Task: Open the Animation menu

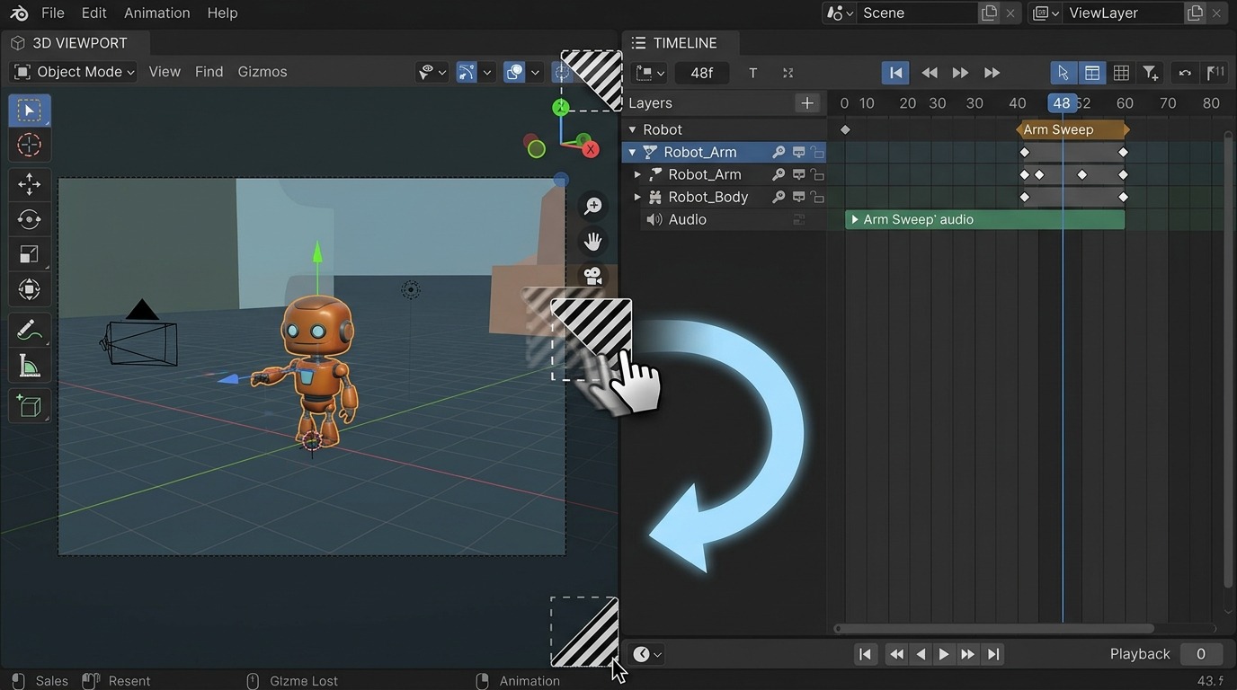Action: pyautogui.click(x=157, y=13)
